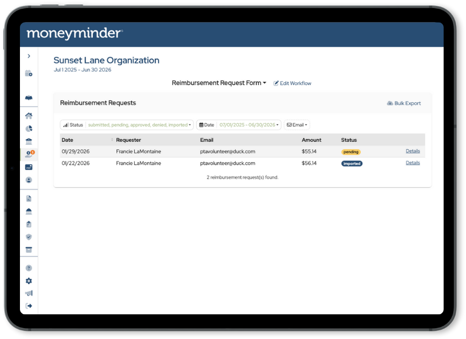Open the pie chart reports icon

29,129
